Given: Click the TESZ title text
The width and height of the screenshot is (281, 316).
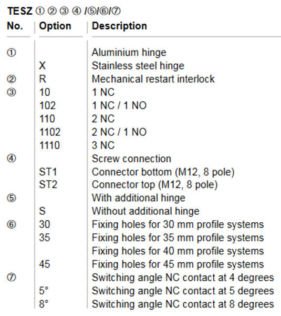Looking at the screenshot, I should point(20,11).
